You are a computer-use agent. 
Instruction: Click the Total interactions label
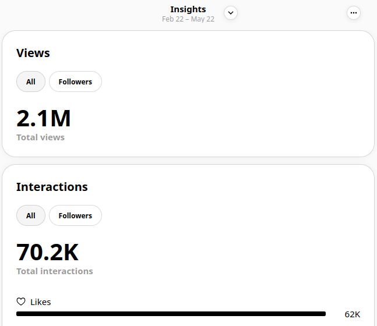click(x=54, y=271)
